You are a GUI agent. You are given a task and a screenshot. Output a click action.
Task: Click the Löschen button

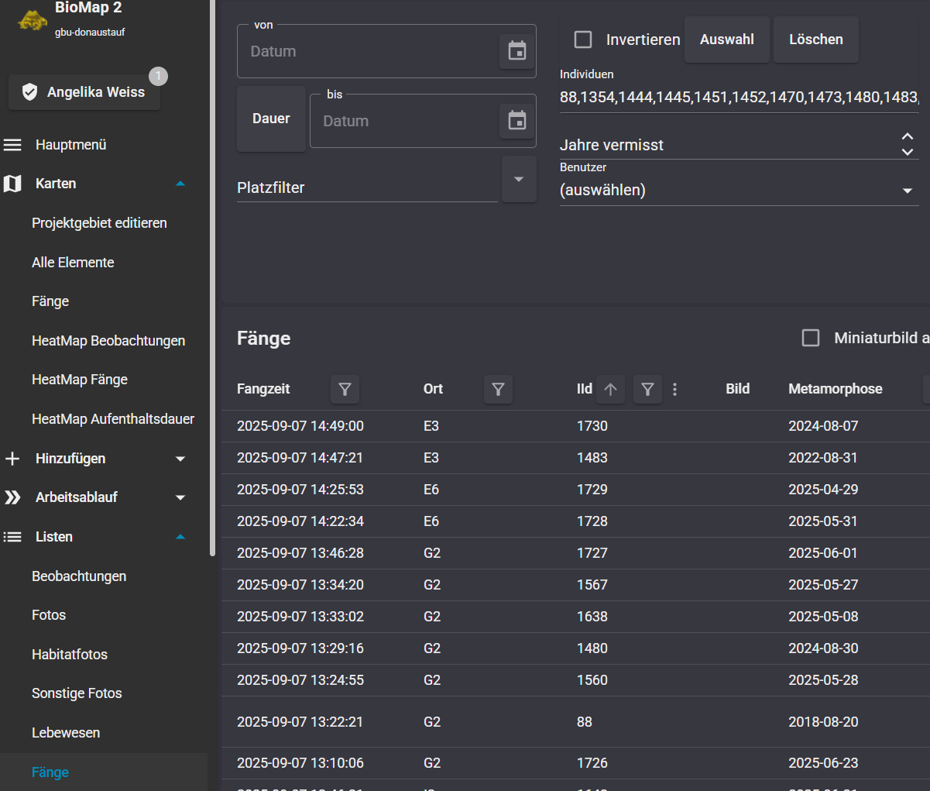click(815, 40)
